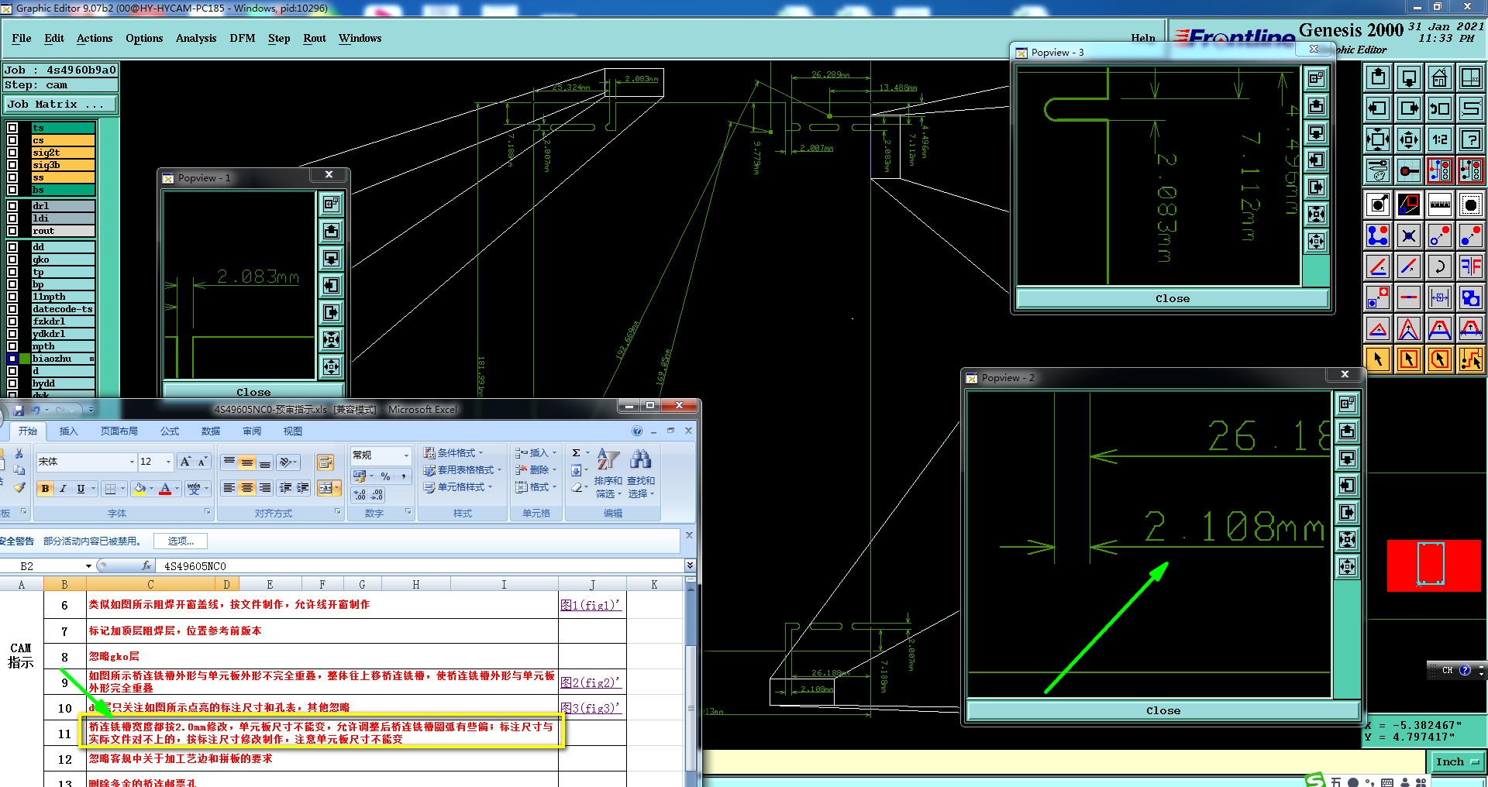Click the pan right arrow tool
Screen dimensions: 1488x787
[1409, 108]
